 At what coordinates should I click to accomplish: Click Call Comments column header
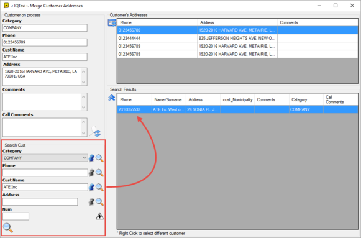coord(340,99)
